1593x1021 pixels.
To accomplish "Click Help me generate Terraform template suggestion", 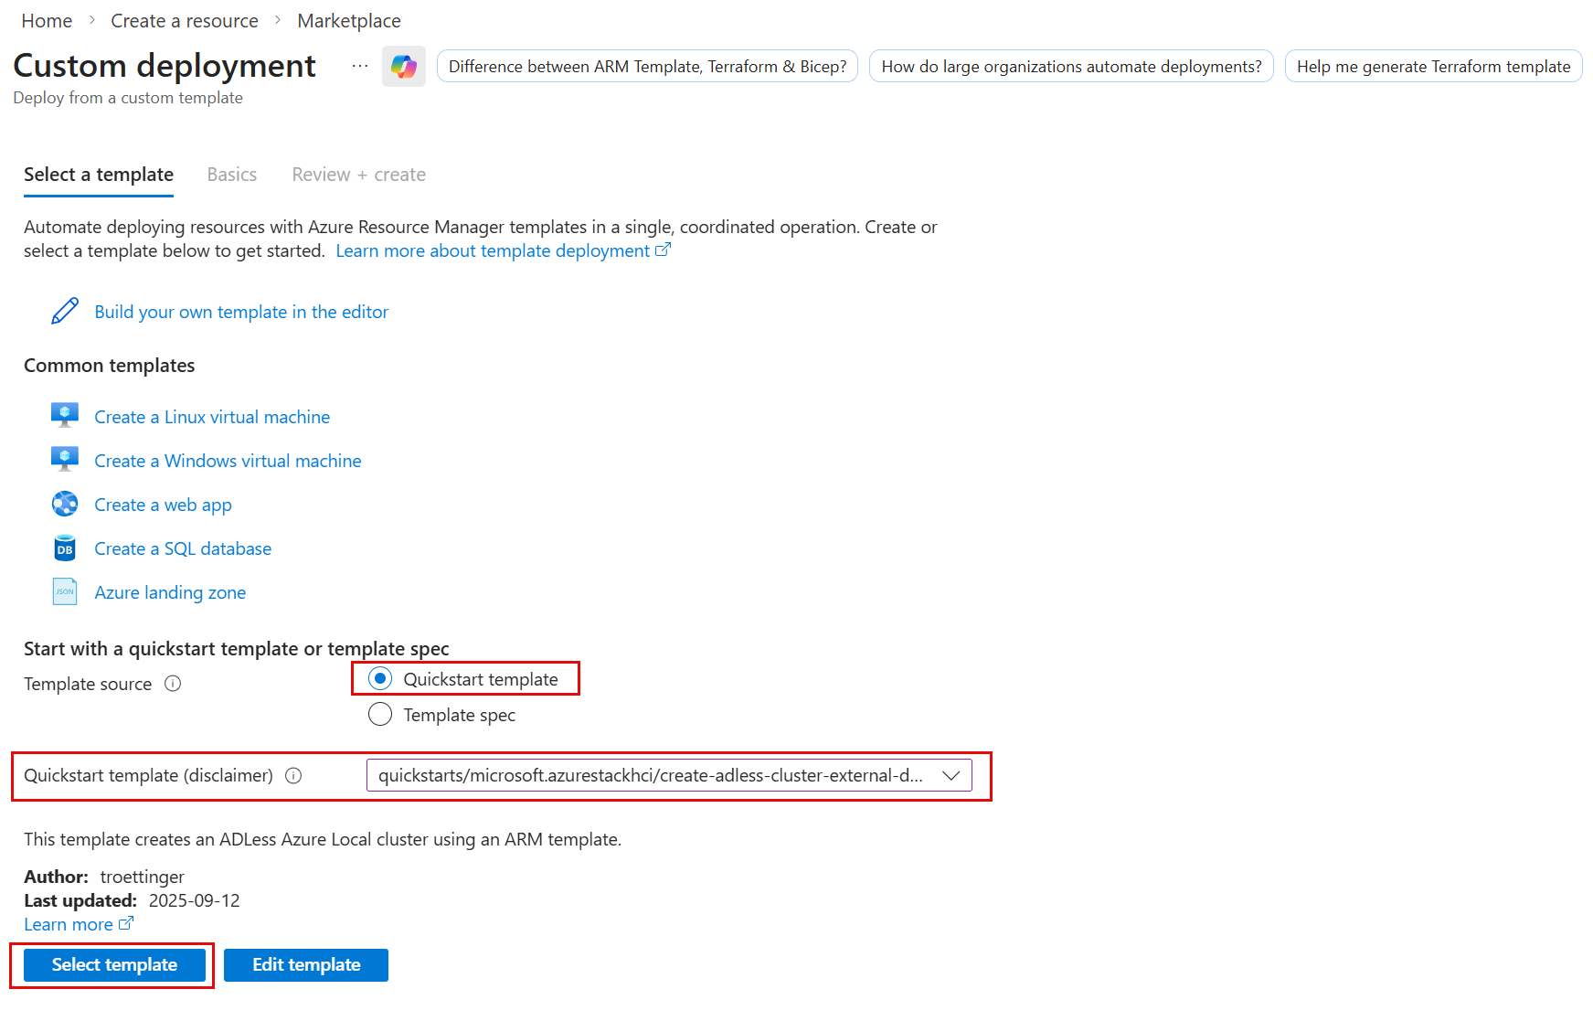I will pyautogui.click(x=1433, y=66).
